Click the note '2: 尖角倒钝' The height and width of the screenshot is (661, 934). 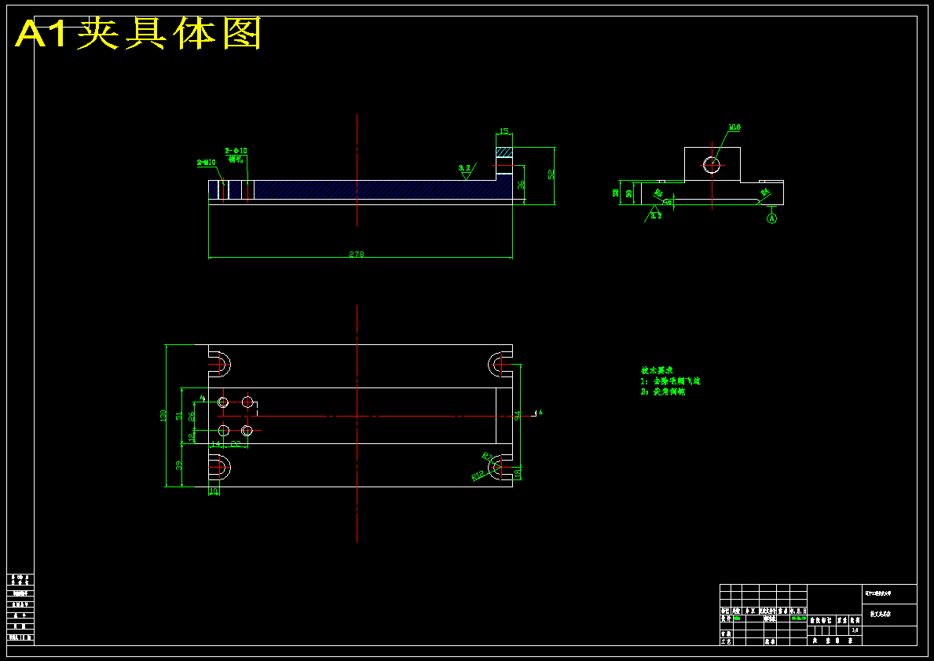pos(663,391)
